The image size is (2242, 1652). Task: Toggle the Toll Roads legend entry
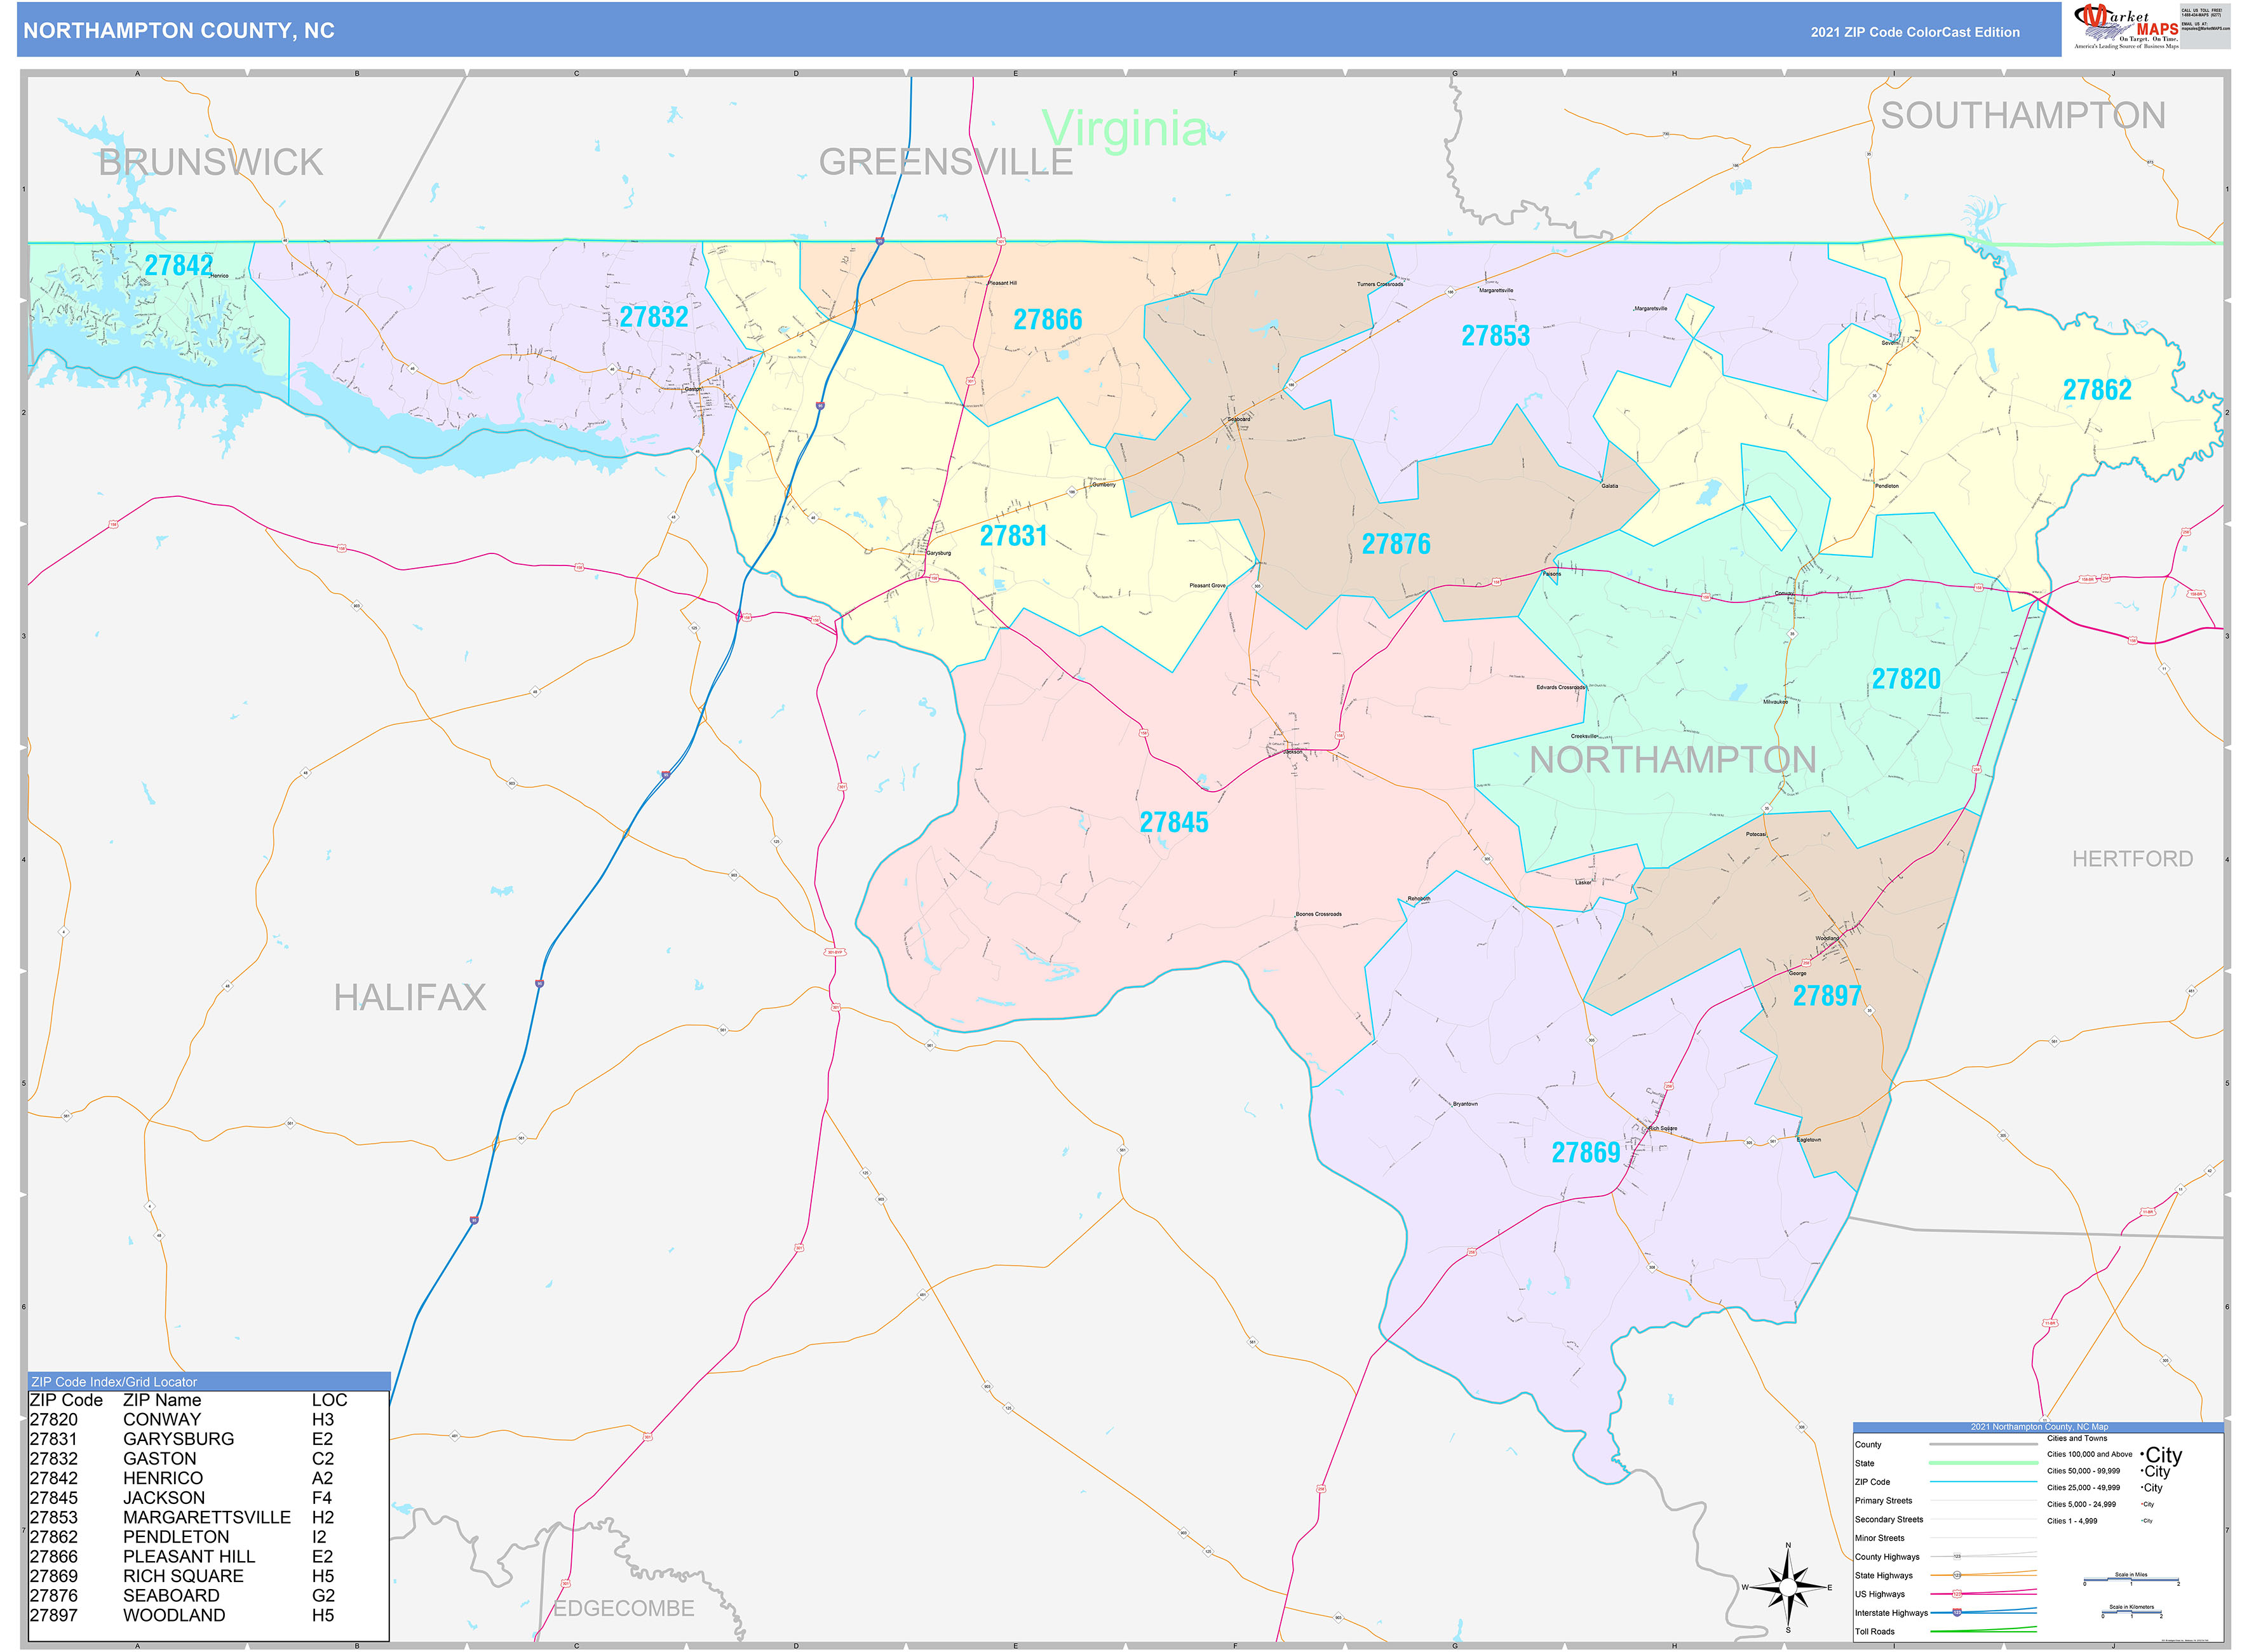click(1875, 1632)
